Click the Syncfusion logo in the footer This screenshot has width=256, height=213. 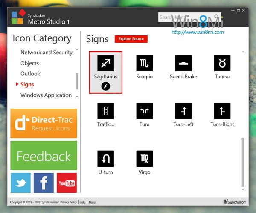[x=235, y=202]
